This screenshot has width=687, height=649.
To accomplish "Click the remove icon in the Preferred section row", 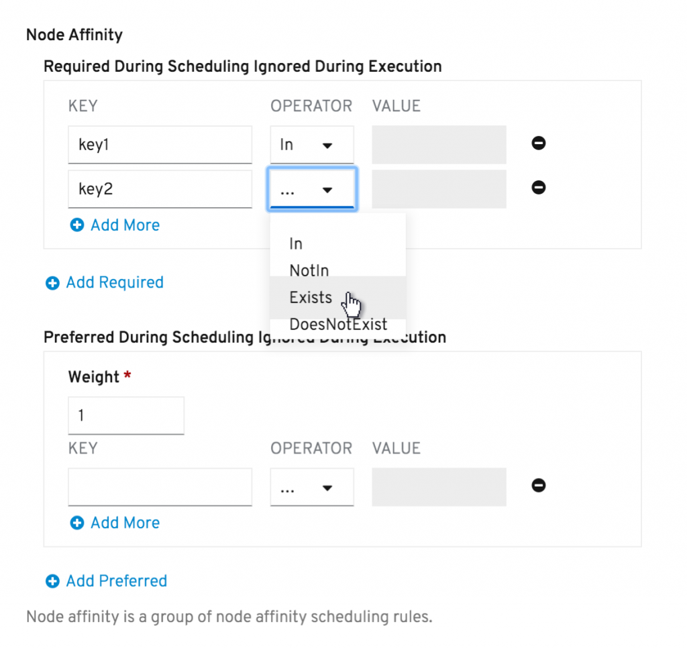I will (x=538, y=485).
